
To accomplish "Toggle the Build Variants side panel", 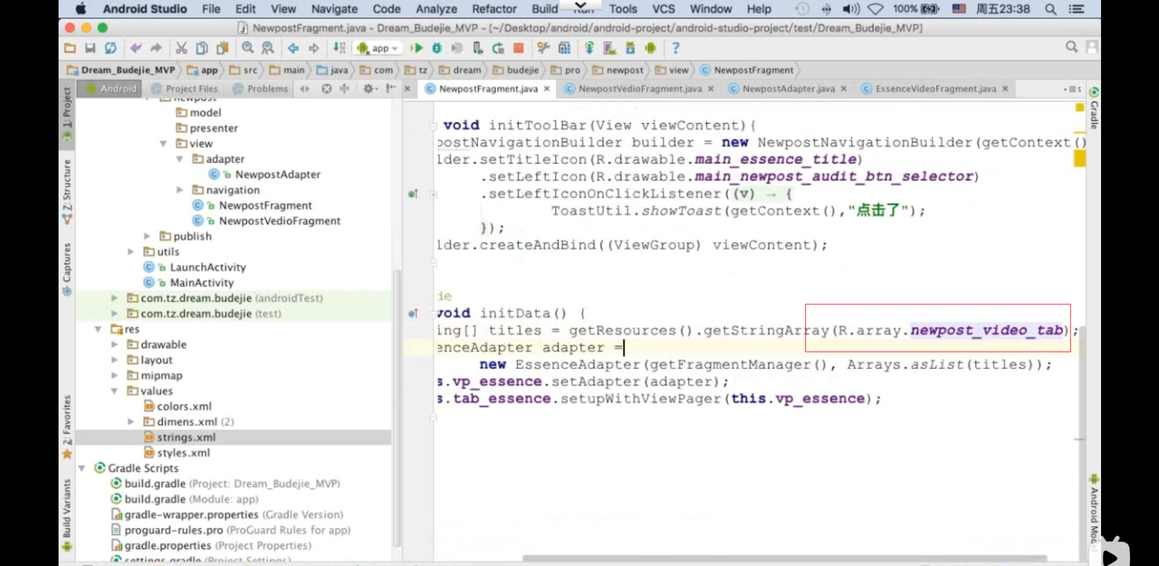I will coord(67,509).
